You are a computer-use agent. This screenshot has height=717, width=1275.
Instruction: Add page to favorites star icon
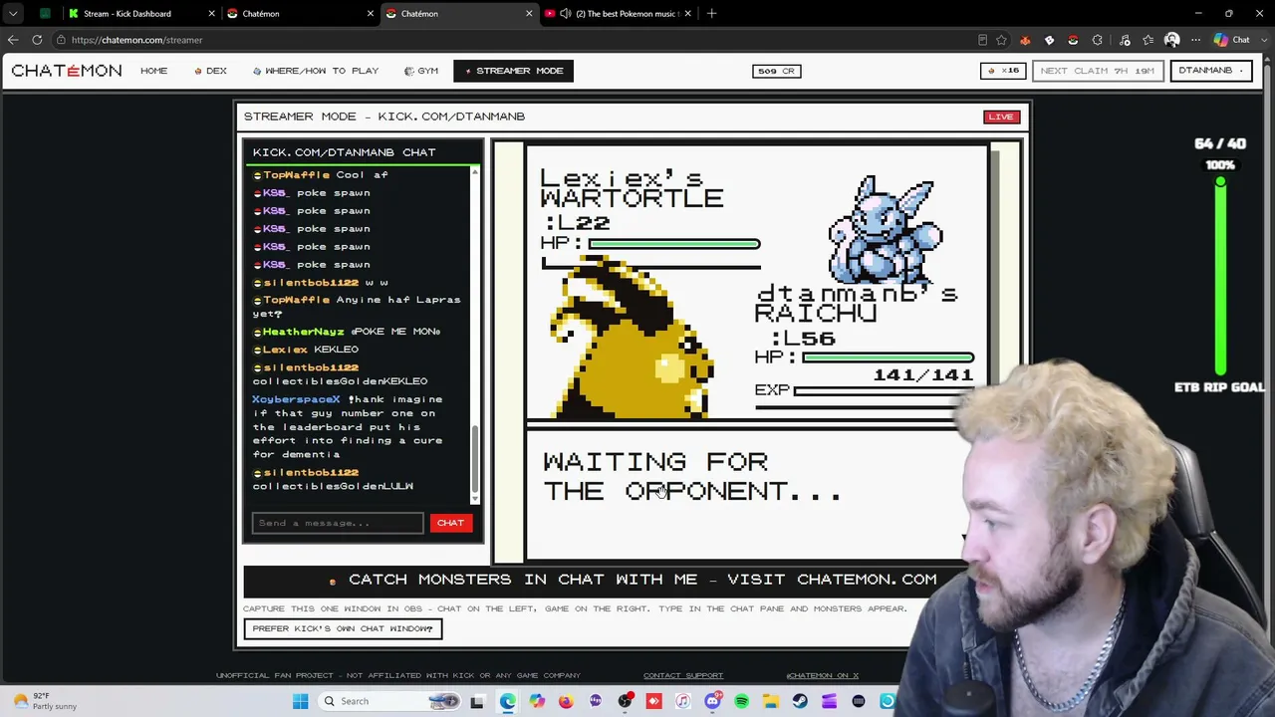(1001, 40)
